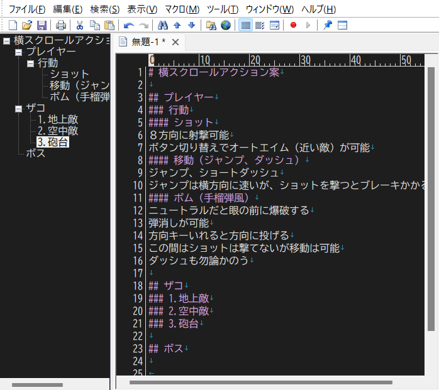Collapse the プレイヤー tree node
Viewport: 439px width, 390px height.
18,52
